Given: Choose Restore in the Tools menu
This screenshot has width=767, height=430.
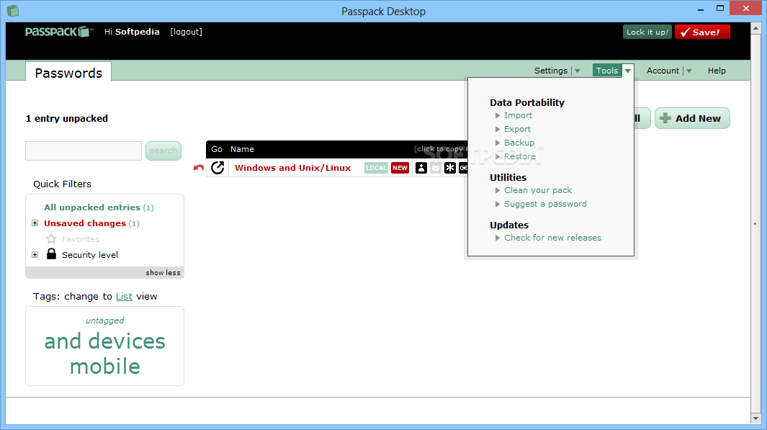Looking at the screenshot, I should 520,156.
